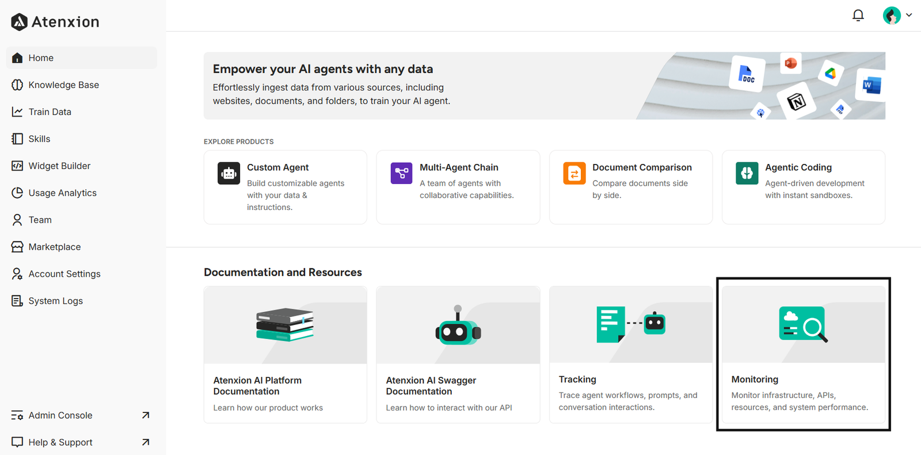Open Knowledge Base menu item
This screenshot has height=455, width=921.
81,85
